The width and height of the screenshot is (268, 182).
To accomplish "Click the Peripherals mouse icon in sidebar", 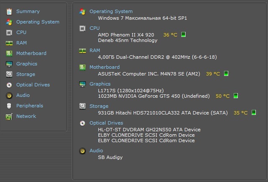I will click(x=9, y=106).
